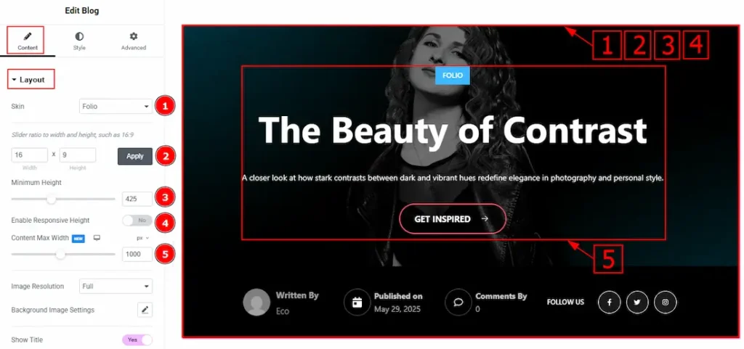Collapse the Layout section
The height and width of the screenshot is (349, 744).
pyautogui.click(x=31, y=80)
